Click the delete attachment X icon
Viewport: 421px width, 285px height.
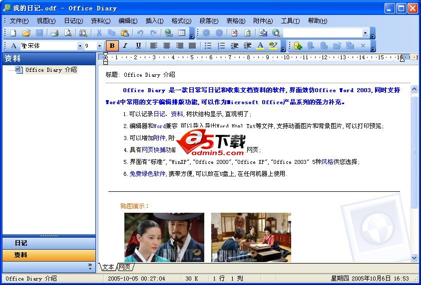click(363, 46)
